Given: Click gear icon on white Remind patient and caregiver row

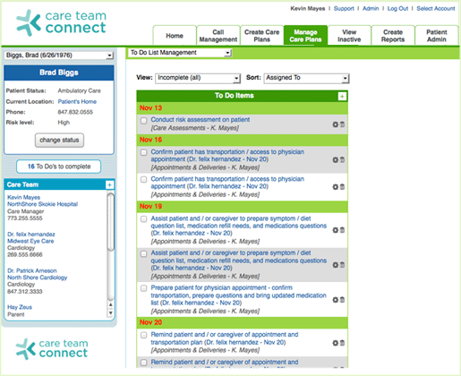Looking at the screenshot, I should (336, 343).
